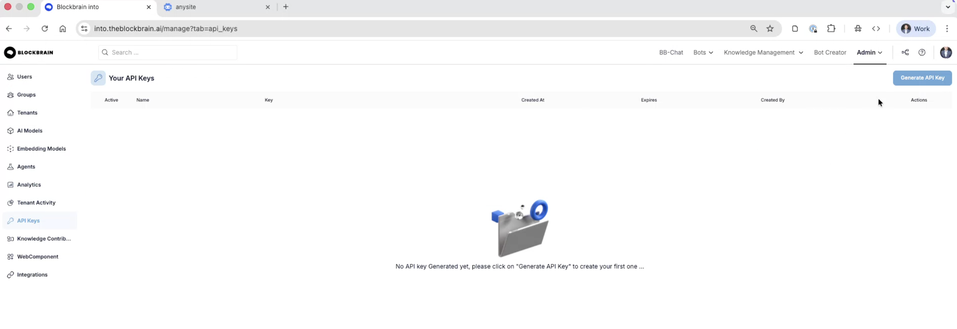Open the Admin dropdown menu
Image resolution: width=957 pixels, height=329 pixels.
[869, 53]
